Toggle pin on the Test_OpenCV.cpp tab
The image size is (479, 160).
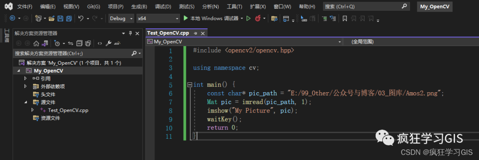click(x=195, y=33)
